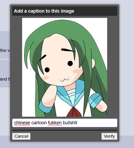
Task: Submit the caption with Verify
Action: (109, 136)
